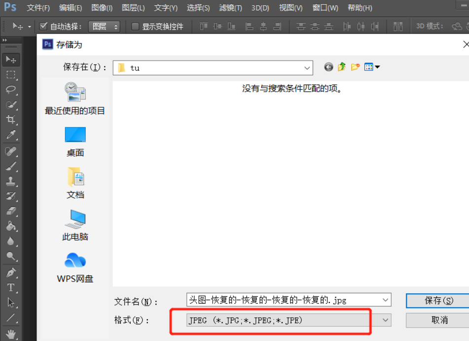Expand the 文件名 dropdown arrow

(x=385, y=300)
